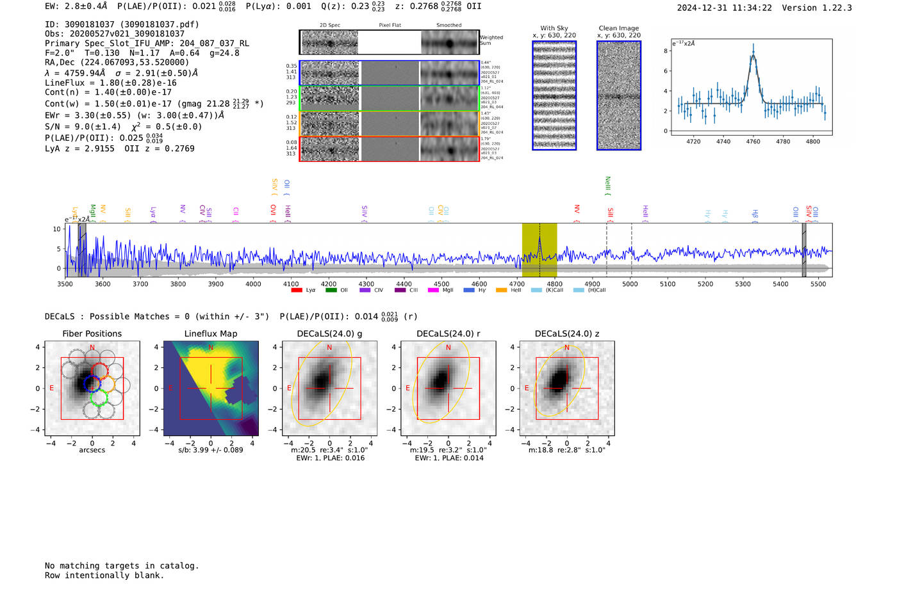Click the orange HeII legend swatch
The height and width of the screenshot is (610, 897).
pos(501,290)
